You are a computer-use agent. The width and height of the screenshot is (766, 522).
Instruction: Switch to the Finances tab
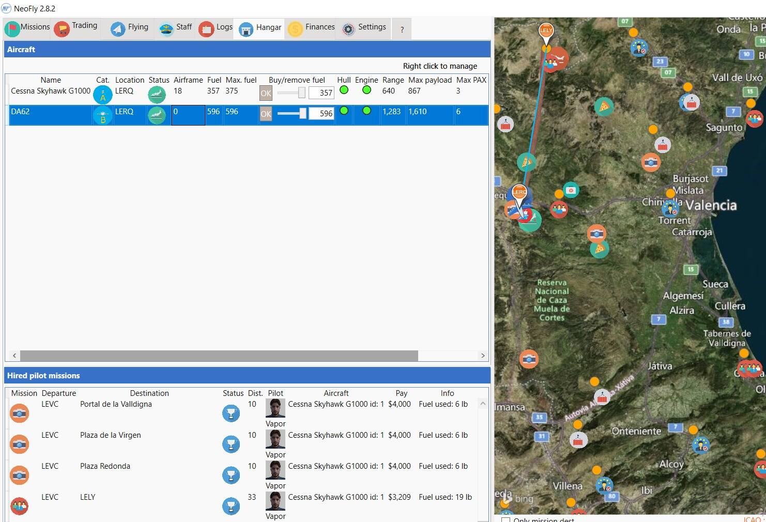312,28
